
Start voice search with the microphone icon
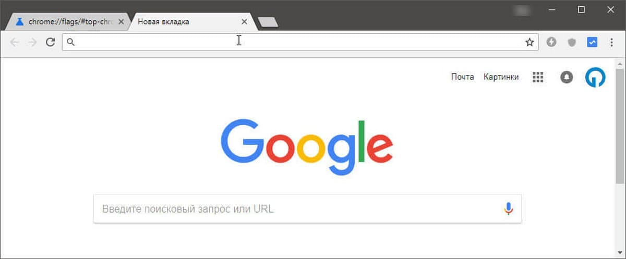(x=509, y=209)
